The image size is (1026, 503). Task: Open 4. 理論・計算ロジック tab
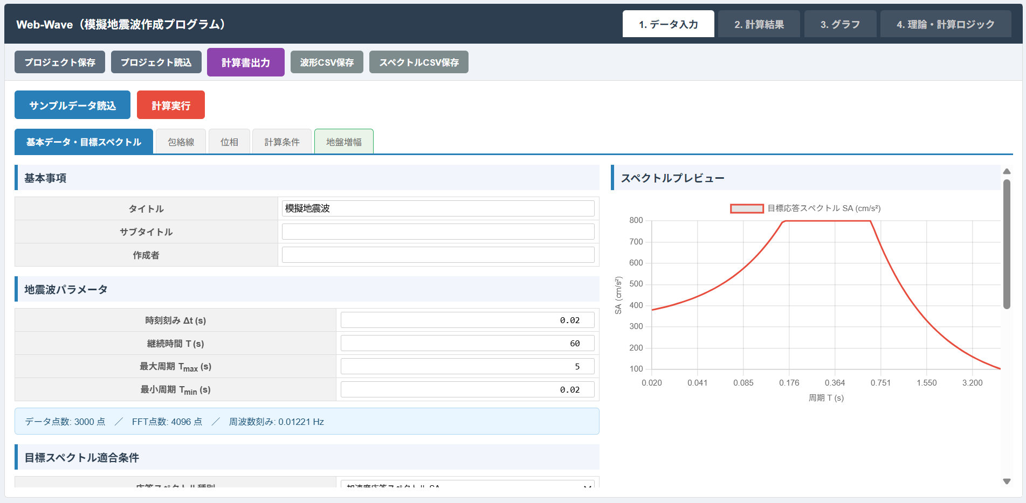pyautogui.click(x=945, y=24)
